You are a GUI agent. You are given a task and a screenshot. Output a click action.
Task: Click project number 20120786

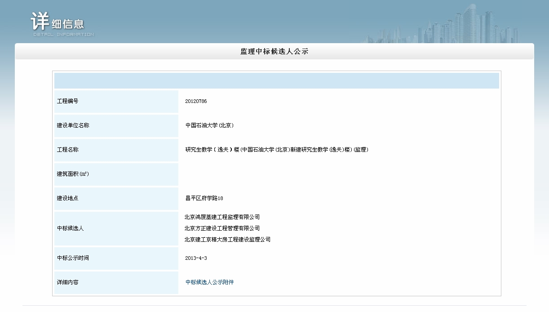click(196, 101)
